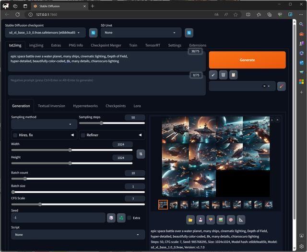Click the edit styles paintbrush icon
The height and width of the screenshot is (252, 307).
[282, 86]
